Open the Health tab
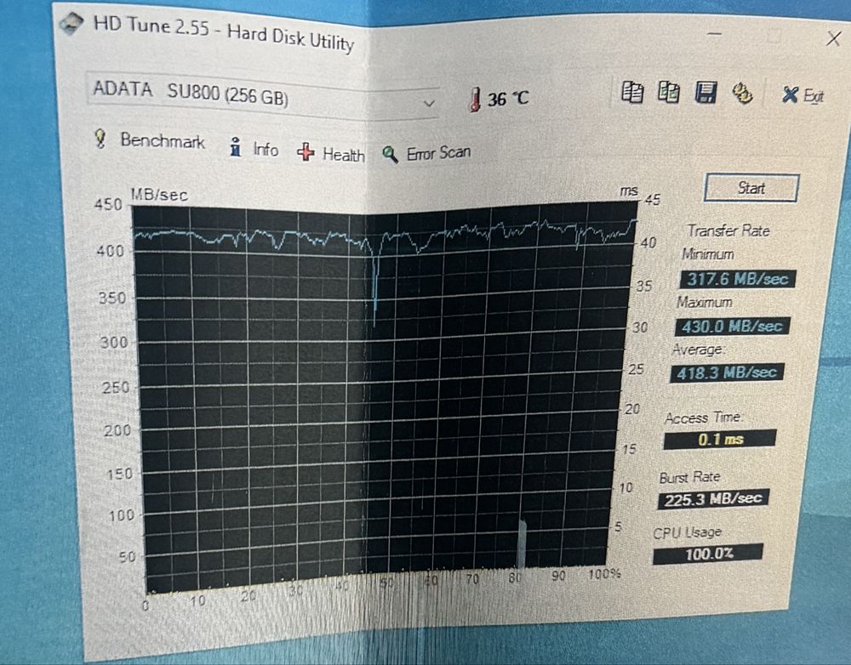The image size is (851, 665). [x=330, y=154]
